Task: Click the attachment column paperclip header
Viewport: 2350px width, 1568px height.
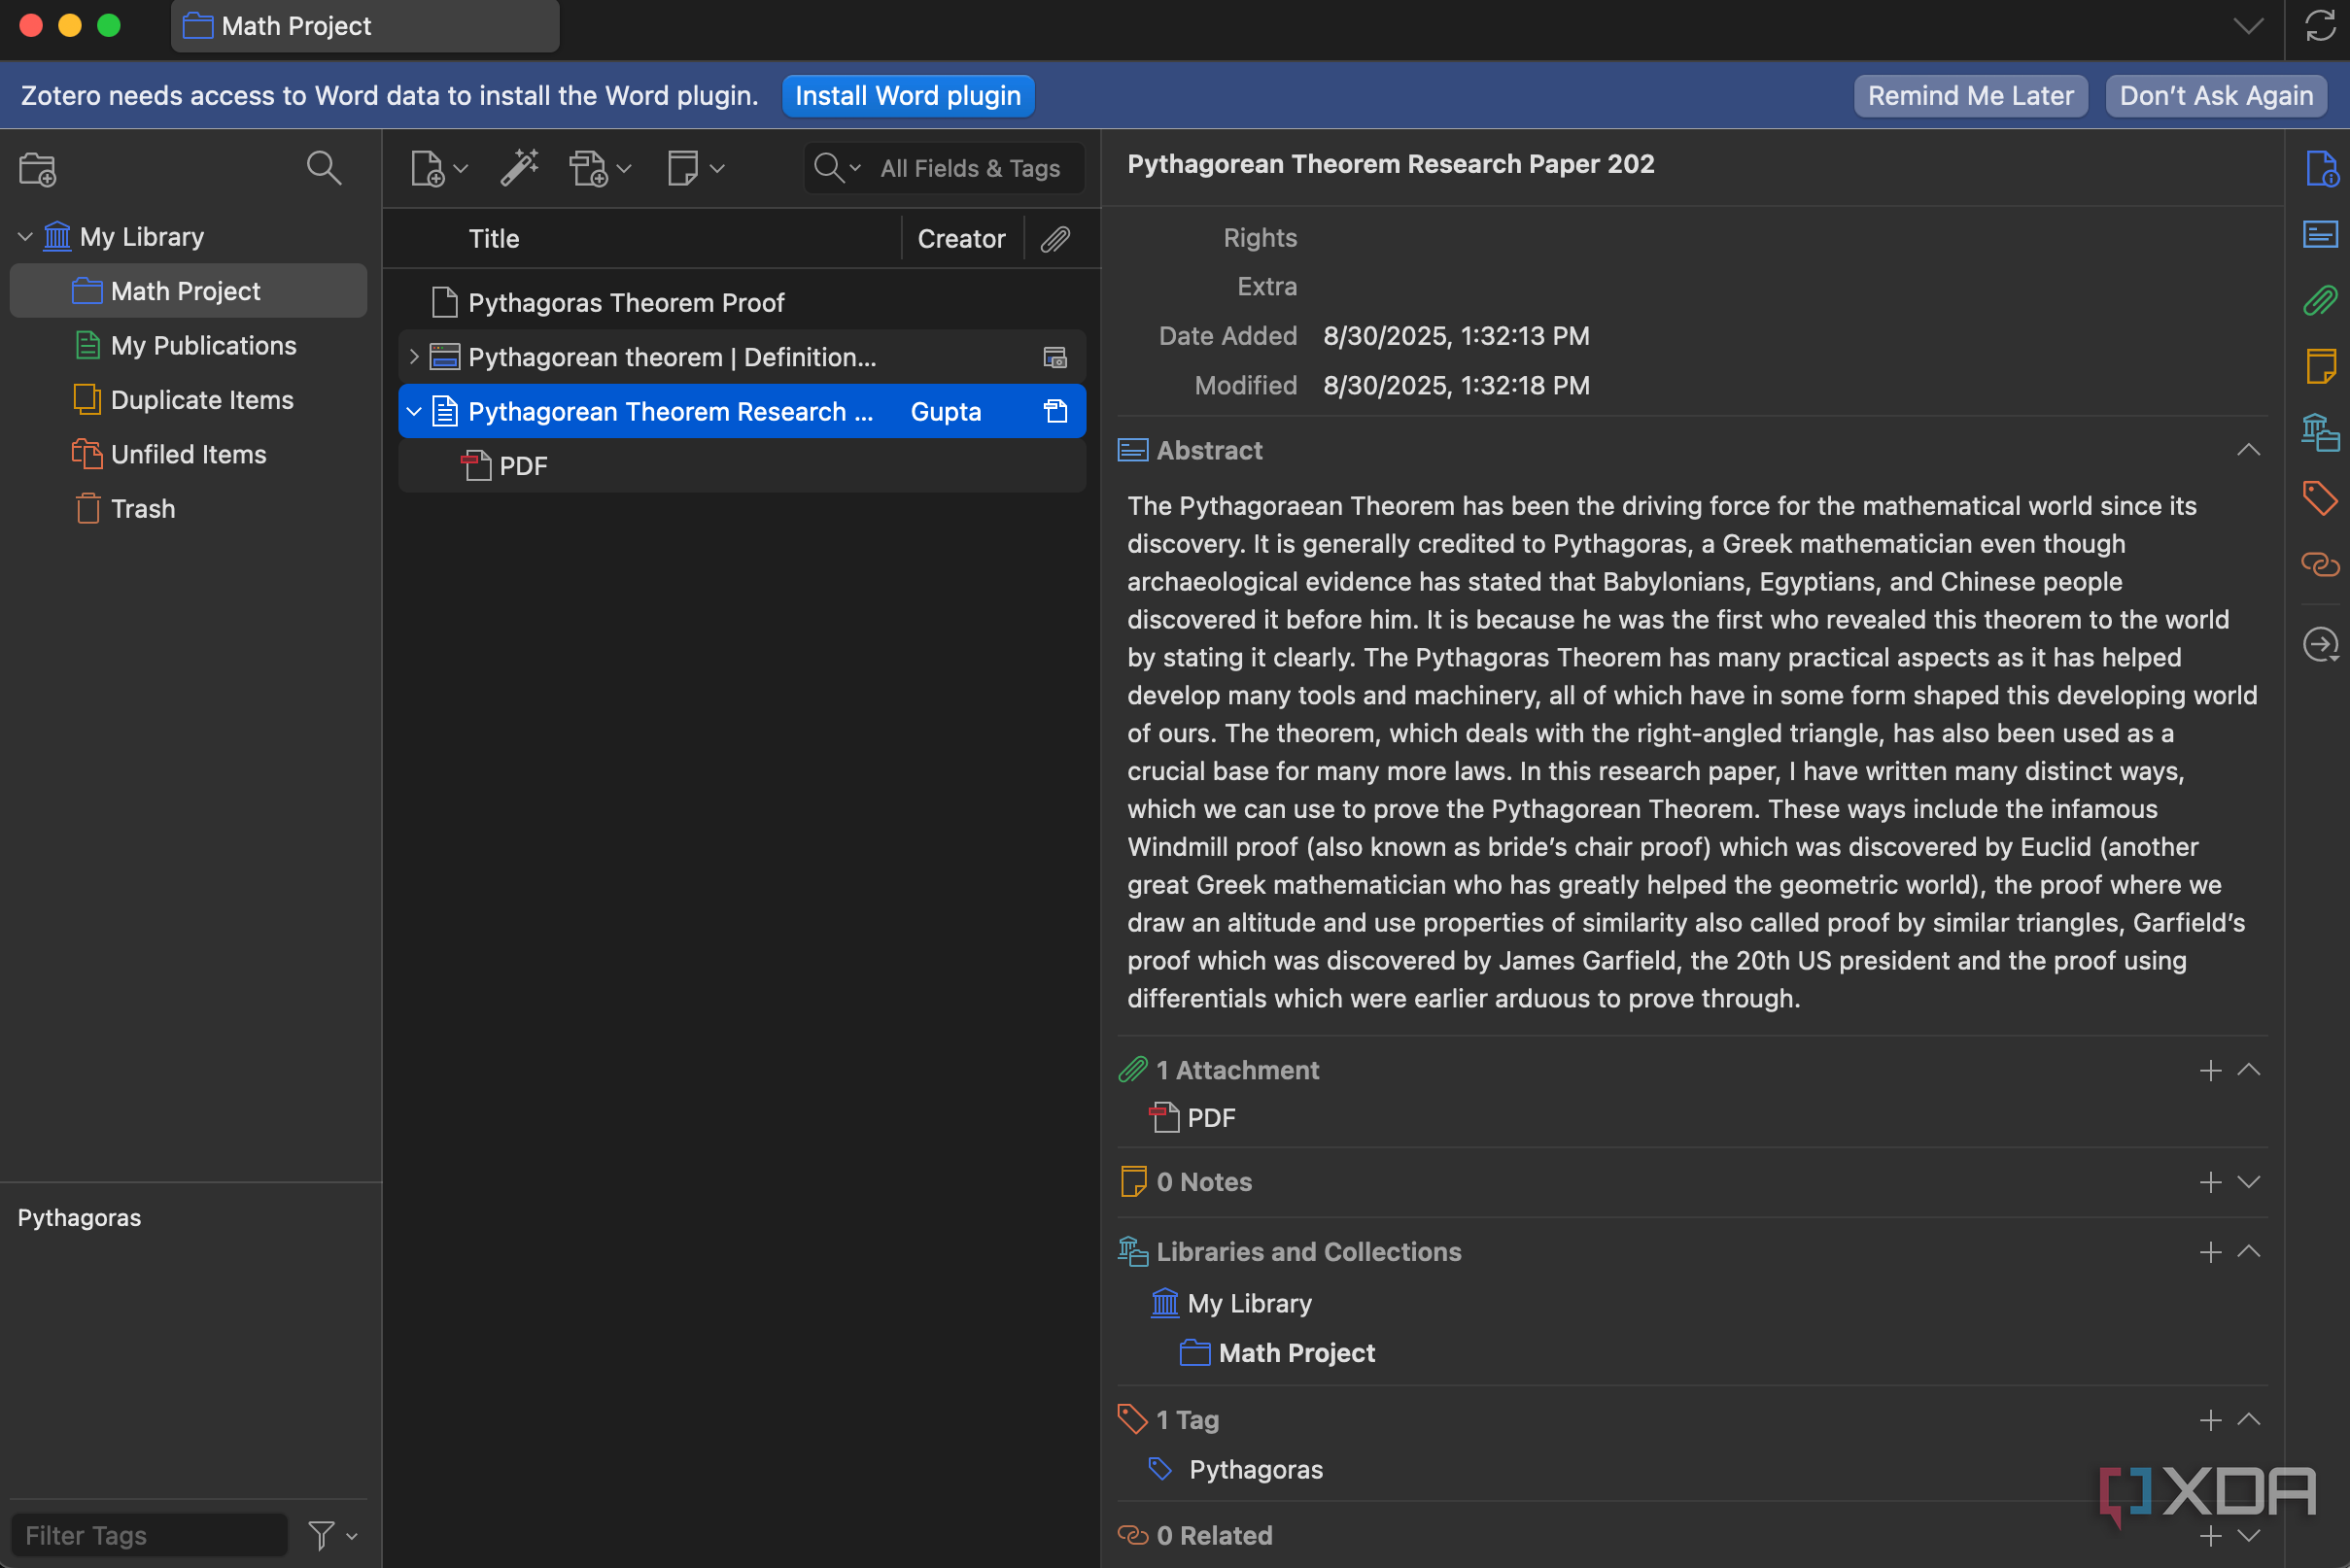Action: [1055, 239]
